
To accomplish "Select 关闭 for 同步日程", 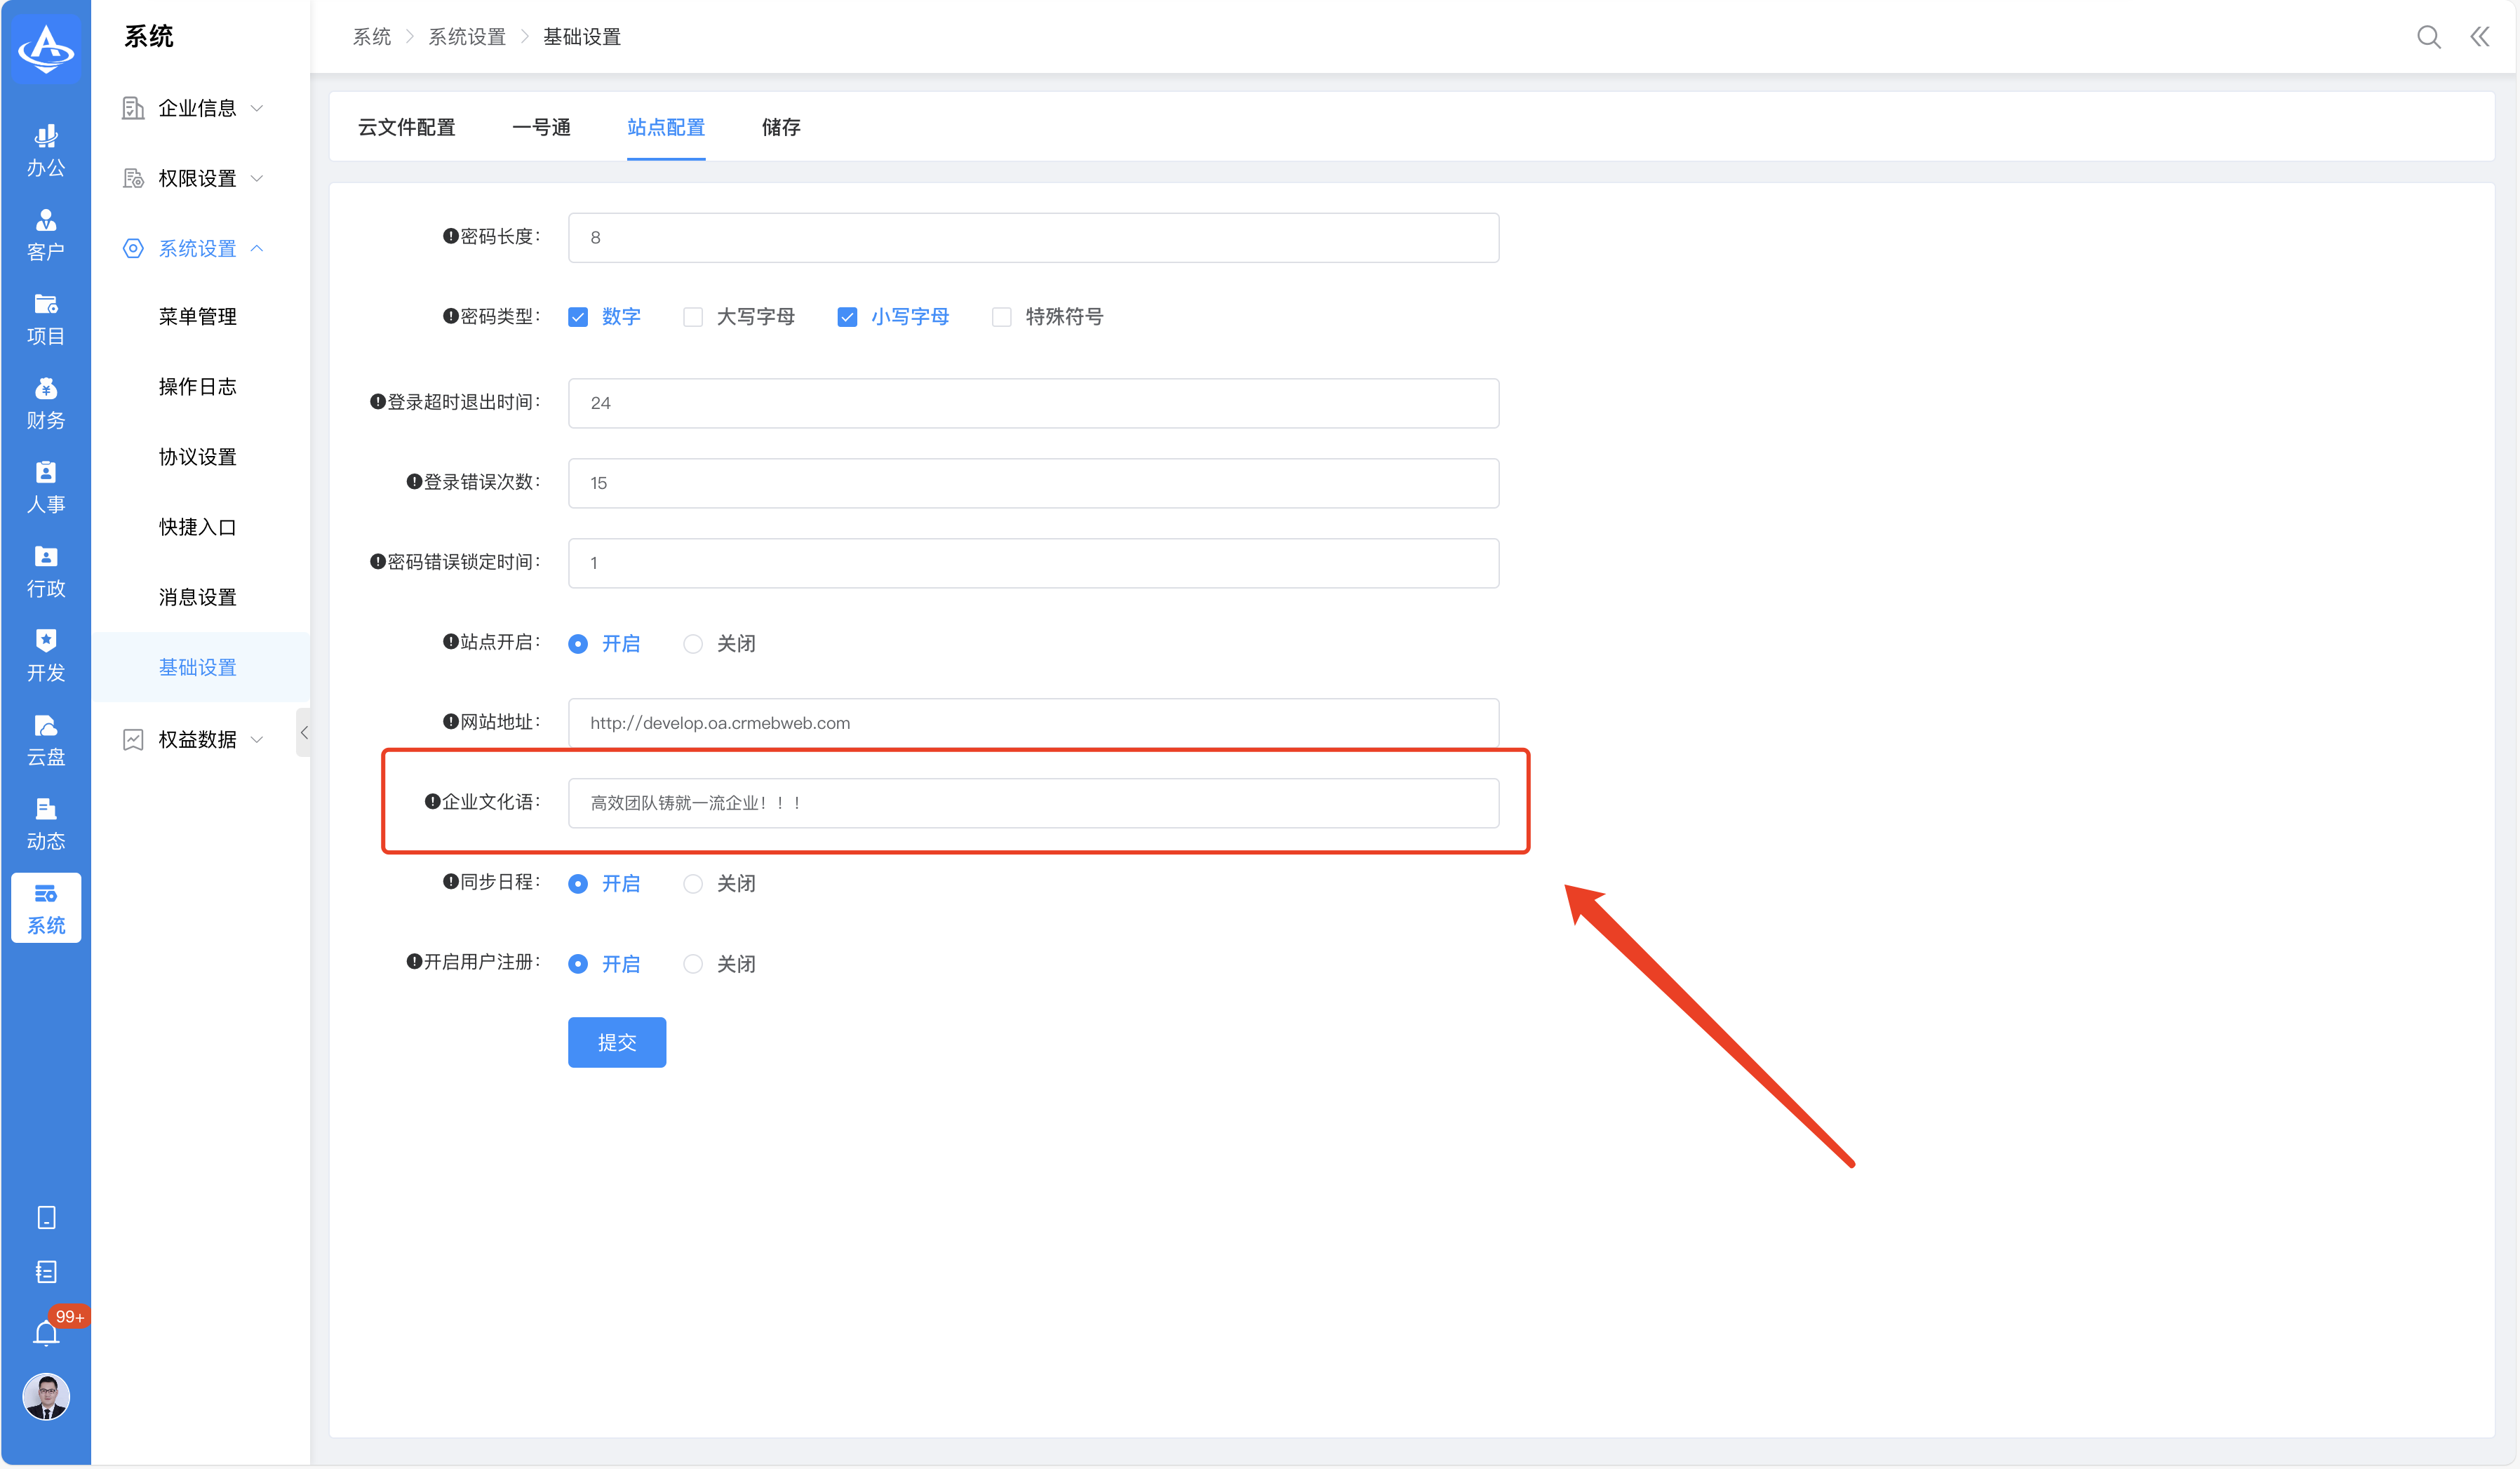I will (x=692, y=884).
